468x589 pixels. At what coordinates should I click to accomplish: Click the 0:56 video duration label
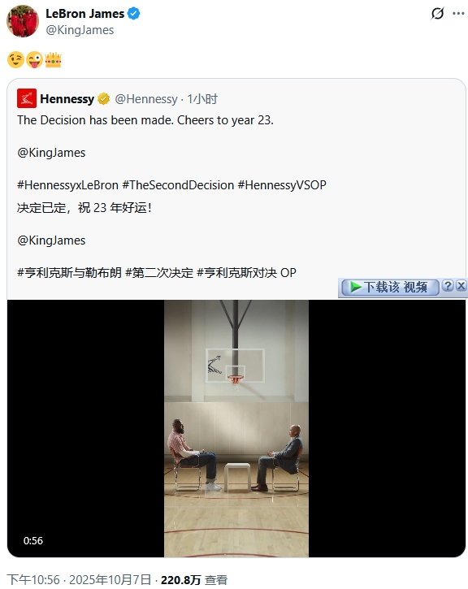(x=33, y=540)
